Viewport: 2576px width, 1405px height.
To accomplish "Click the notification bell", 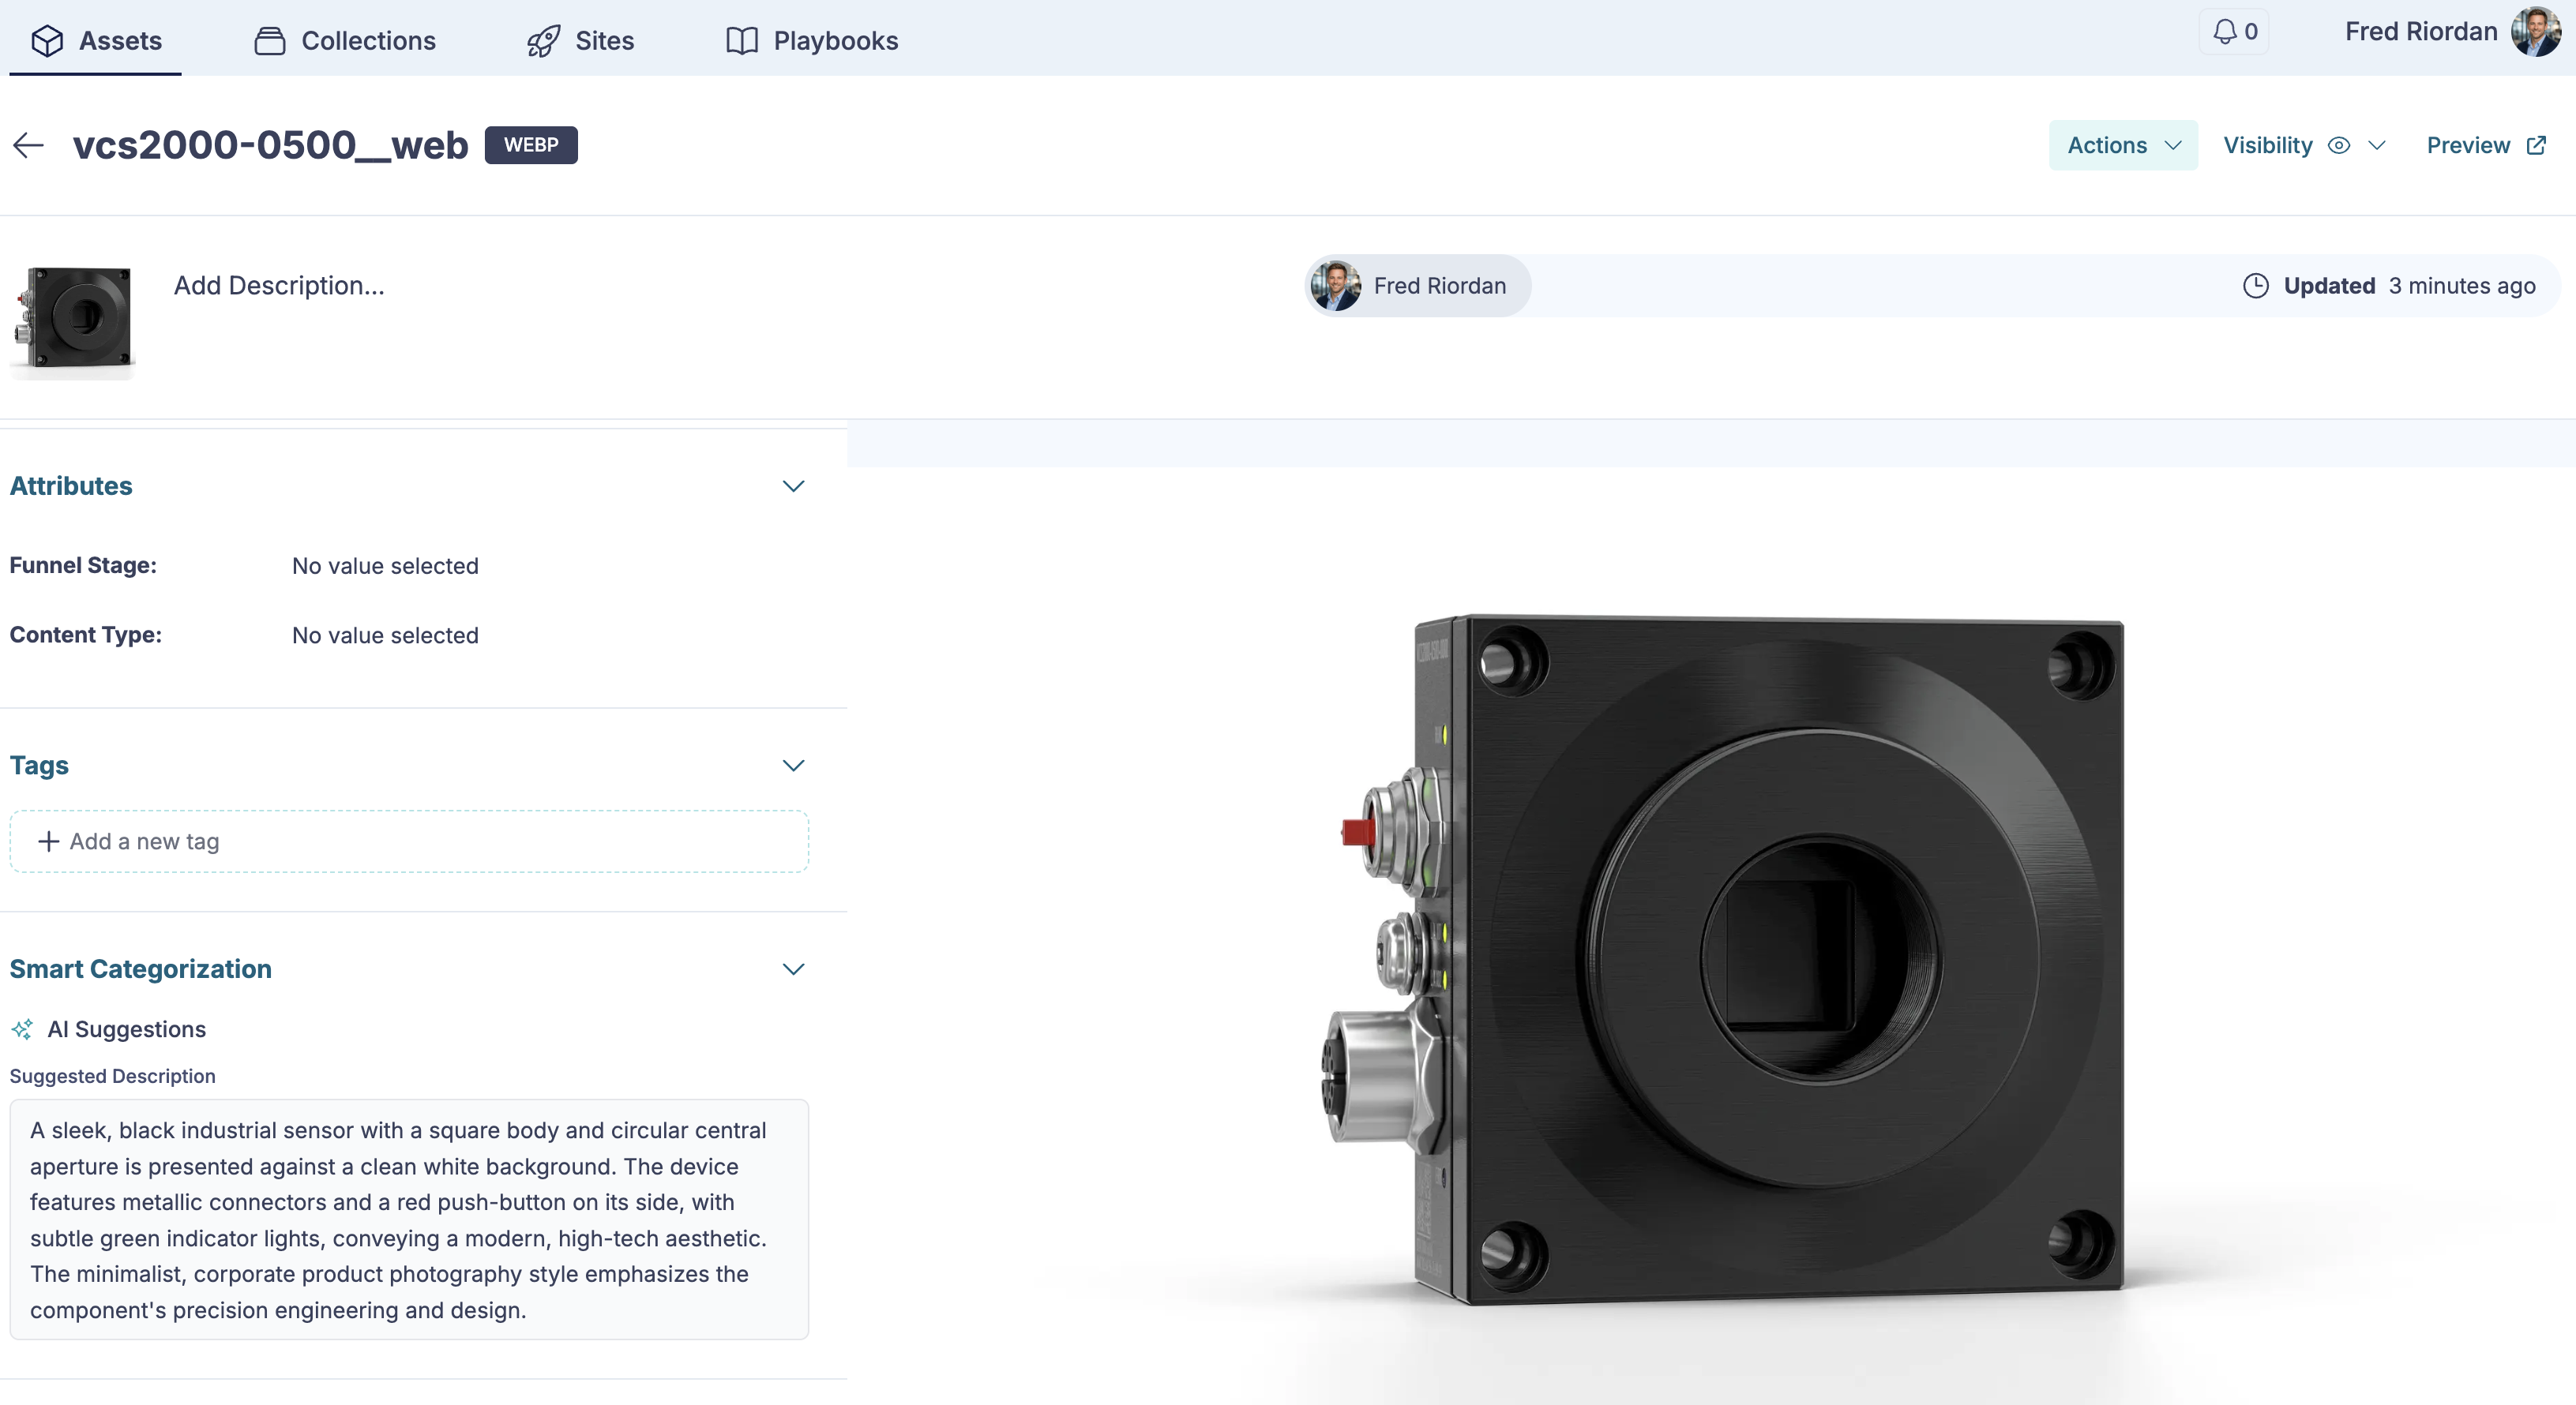I will click(x=2225, y=30).
